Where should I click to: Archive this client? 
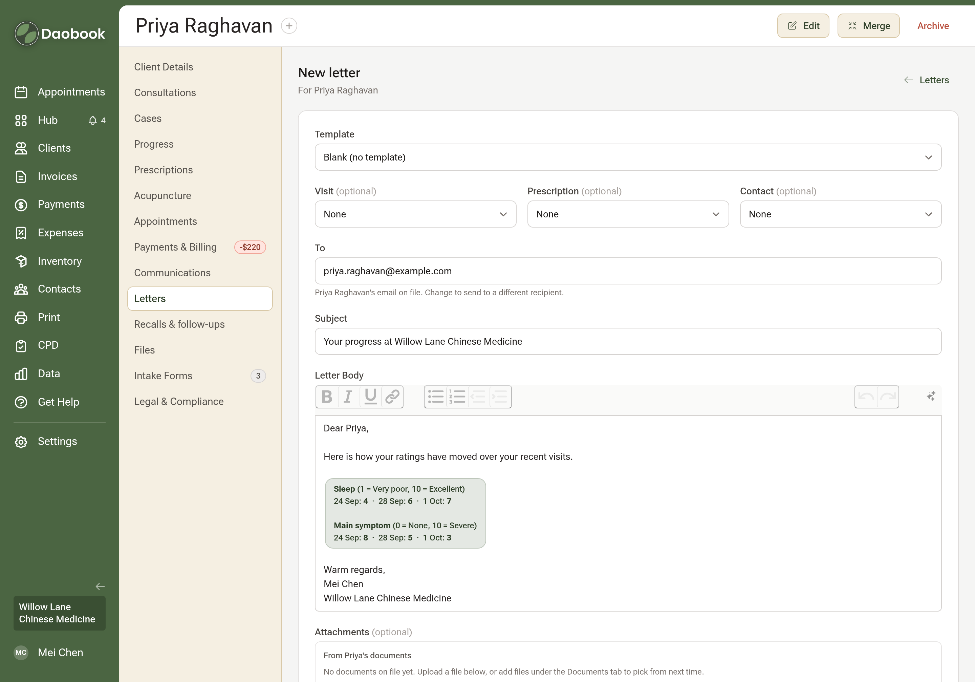click(933, 26)
